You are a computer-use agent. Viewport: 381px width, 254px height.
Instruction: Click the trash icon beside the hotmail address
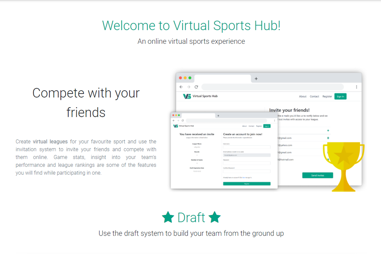(328, 159)
